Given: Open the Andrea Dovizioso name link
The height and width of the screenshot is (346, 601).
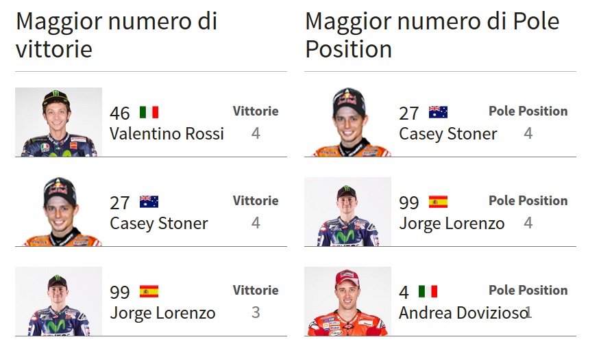Looking at the screenshot, I should 462,312.
